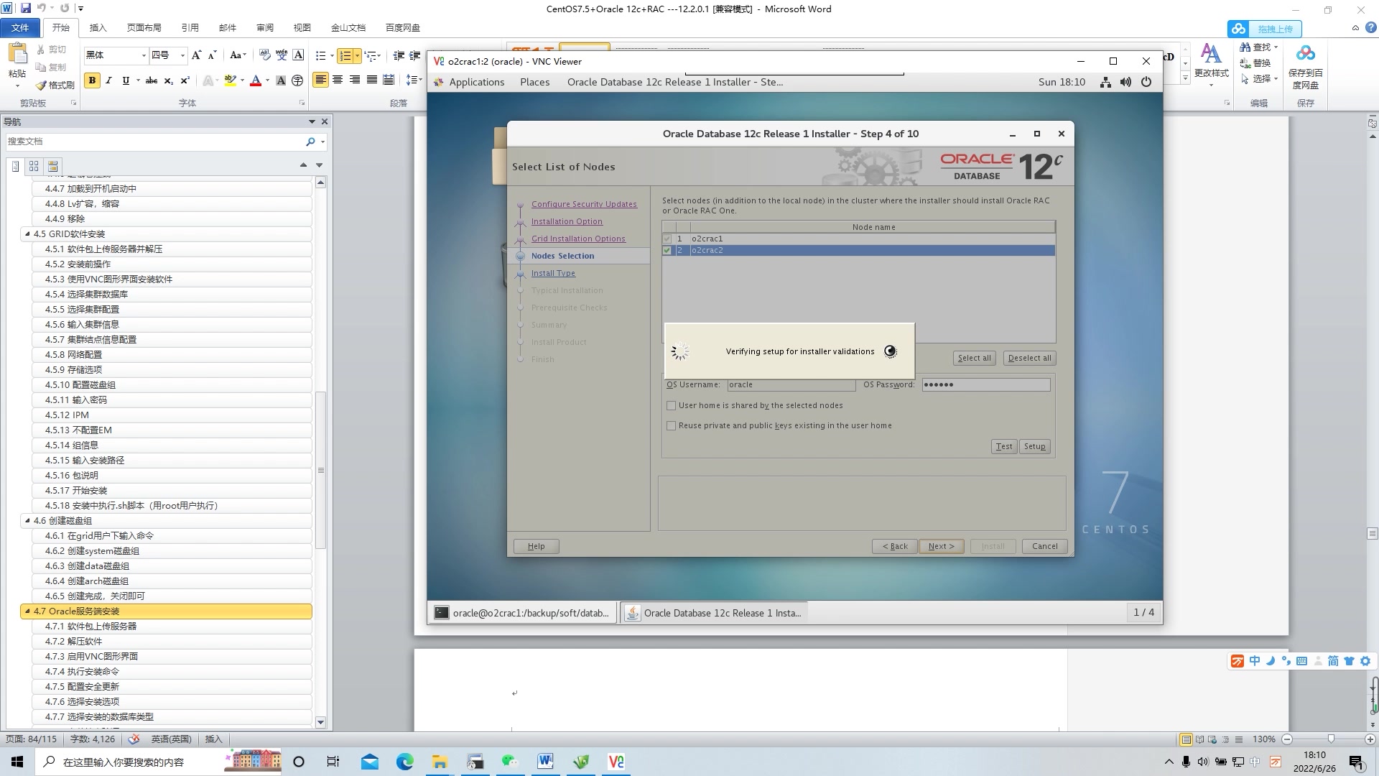1379x776 pixels.
Task: Open the font name dropdown (黑体)
Action: click(144, 55)
